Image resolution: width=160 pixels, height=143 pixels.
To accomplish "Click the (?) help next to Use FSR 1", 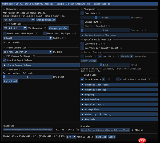I will [x=117, y=56].
